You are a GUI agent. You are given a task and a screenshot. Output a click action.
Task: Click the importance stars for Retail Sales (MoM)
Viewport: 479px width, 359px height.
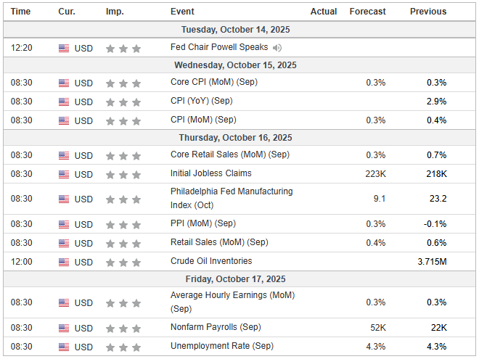(123, 243)
